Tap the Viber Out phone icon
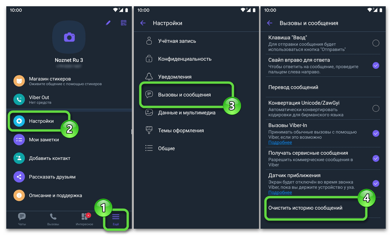The width and height of the screenshot is (392, 235). click(19, 99)
